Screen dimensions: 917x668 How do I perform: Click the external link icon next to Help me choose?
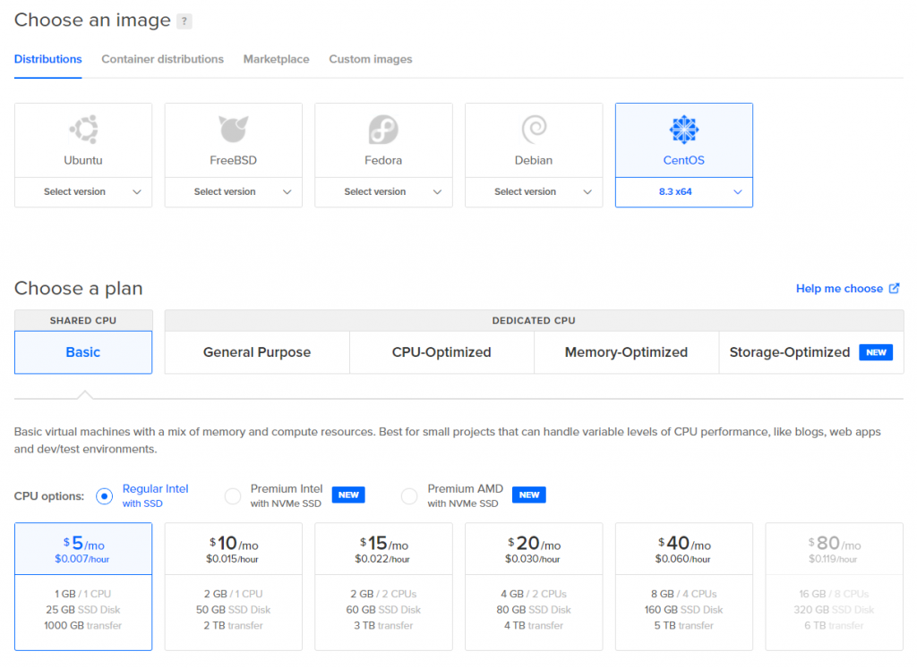(894, 288)
